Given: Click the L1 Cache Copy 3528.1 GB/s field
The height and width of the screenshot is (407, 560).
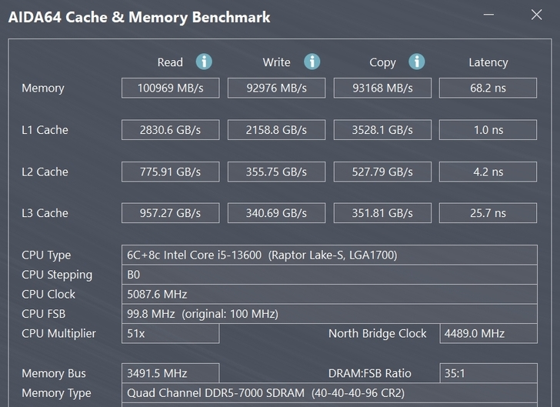Looking at the screenshot, I should coord(382,130).
